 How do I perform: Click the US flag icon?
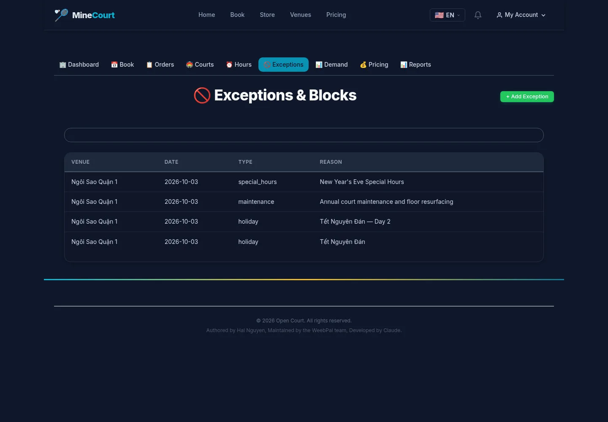[439, 15]
